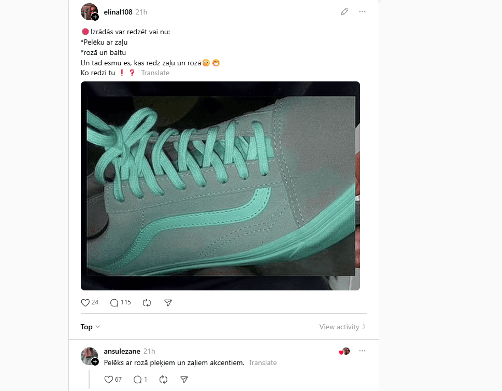Like the ansulezane comment with 67 likes
Viewport: 502px width, 391px height.
click(x=108, y=380)
